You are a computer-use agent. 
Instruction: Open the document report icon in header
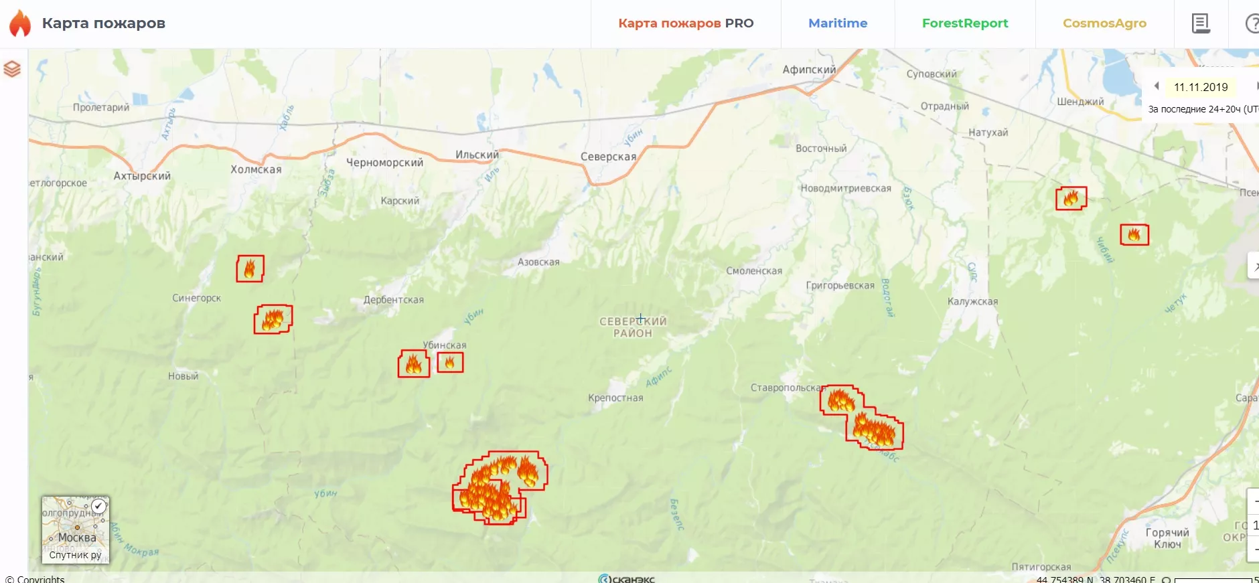(x=1200, y=23)
